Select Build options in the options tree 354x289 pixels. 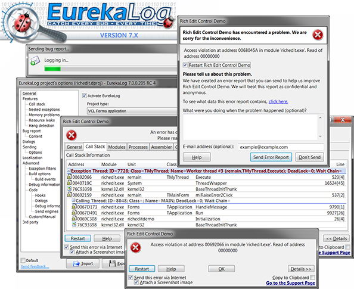tap(40, 174)
